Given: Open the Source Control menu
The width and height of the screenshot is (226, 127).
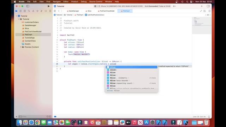Looking at the screenshot, I should click(x=96, y=1).
